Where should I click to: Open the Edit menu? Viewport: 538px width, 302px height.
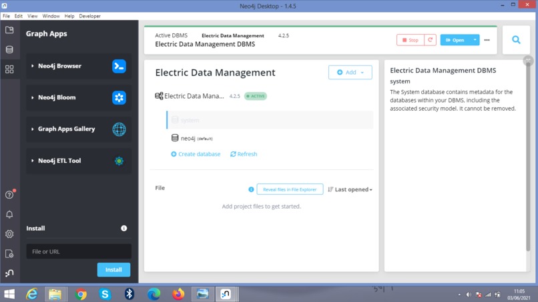[x=19, y=16]
